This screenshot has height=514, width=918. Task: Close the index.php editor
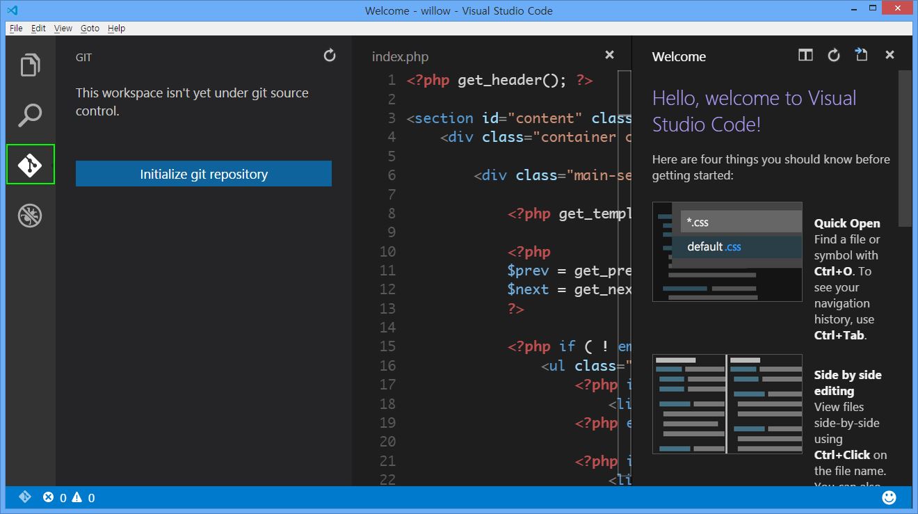coord(609,55)
